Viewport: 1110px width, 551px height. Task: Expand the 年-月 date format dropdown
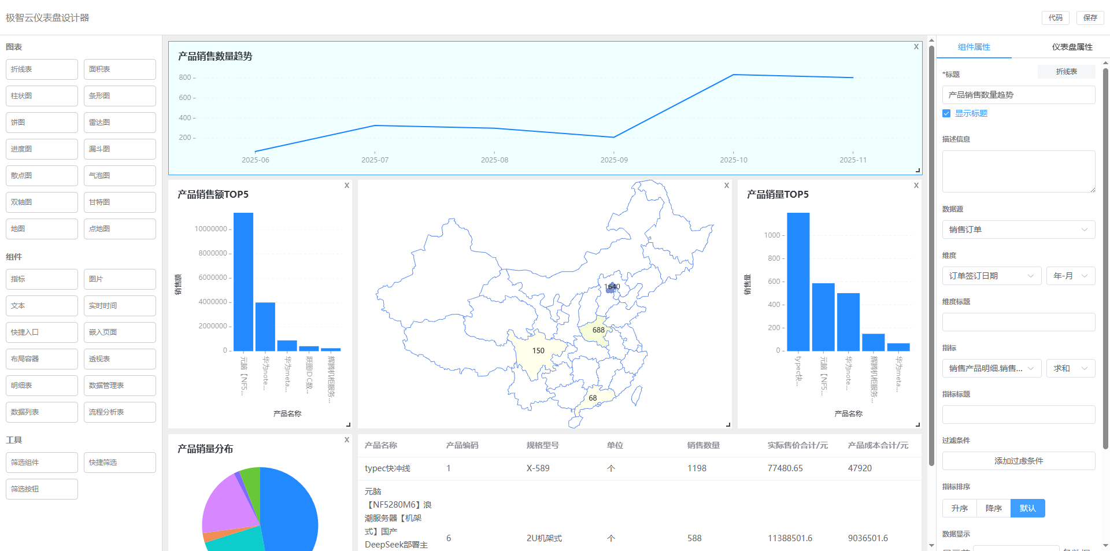[x=1070, y=276]
